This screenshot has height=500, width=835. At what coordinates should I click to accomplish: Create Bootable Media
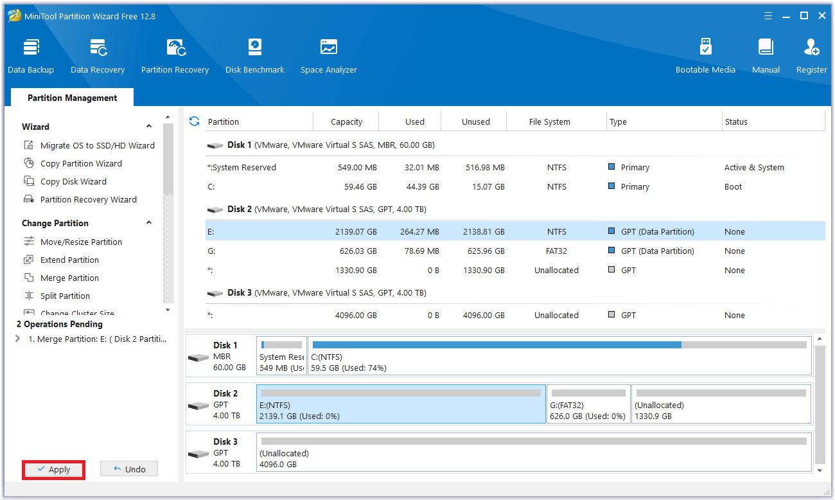pos(705,56)
